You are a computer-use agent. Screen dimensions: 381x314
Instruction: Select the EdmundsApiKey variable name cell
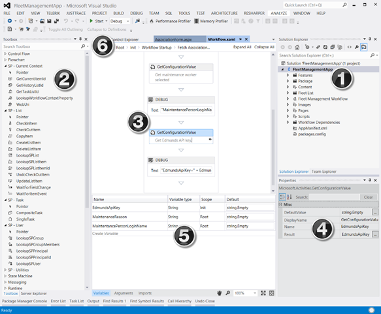coord(130,208)
